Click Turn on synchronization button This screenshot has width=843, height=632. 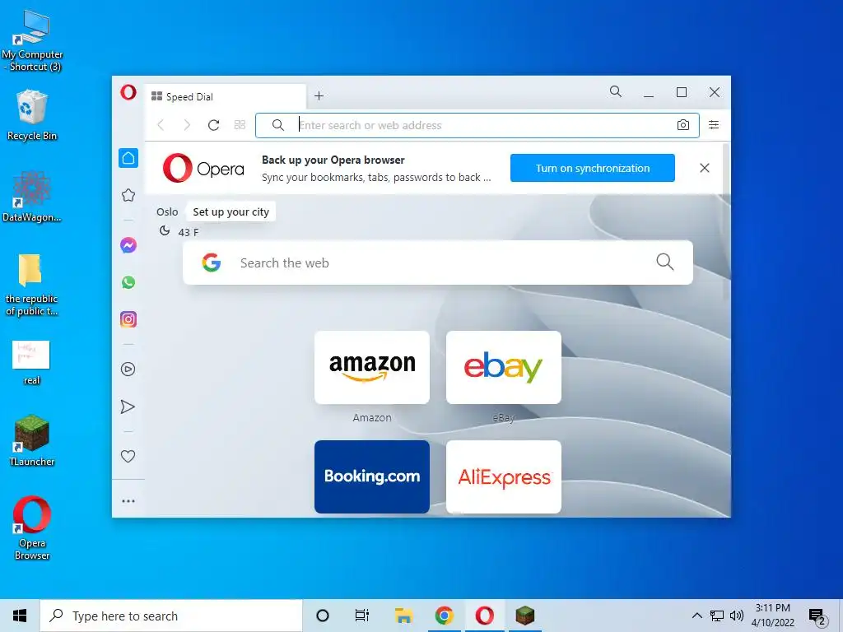tap(593, 168)
